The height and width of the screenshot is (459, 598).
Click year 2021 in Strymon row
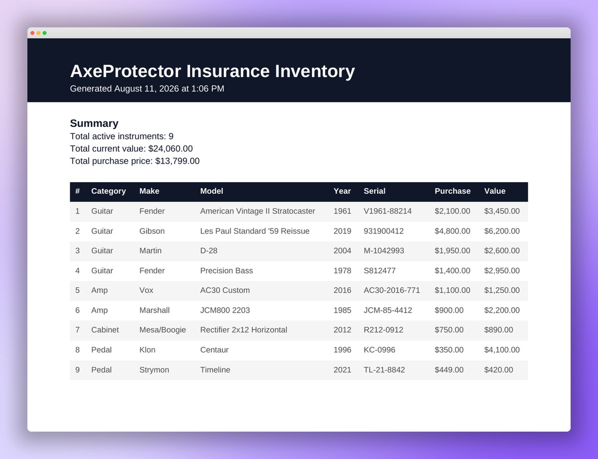click(x=342, y=370)
